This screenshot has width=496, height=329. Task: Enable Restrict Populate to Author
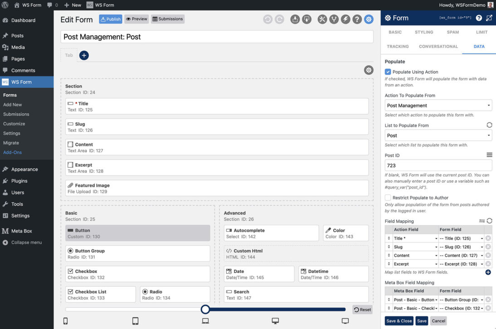[388, 198]
